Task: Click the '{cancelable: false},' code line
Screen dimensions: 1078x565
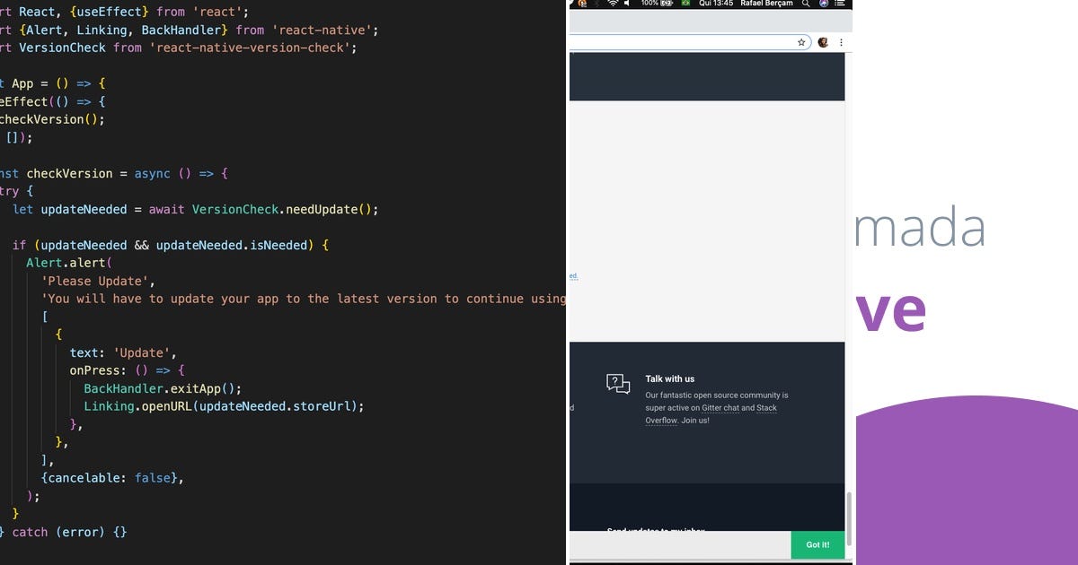Action: (112, 478)
